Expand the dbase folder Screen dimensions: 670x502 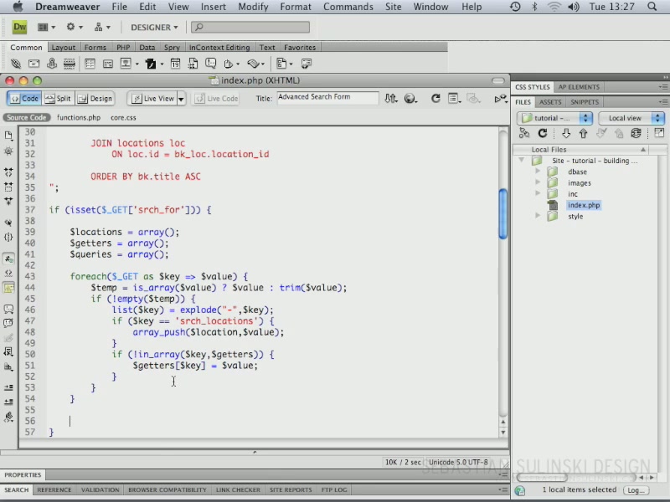click(x=538, y=172)
